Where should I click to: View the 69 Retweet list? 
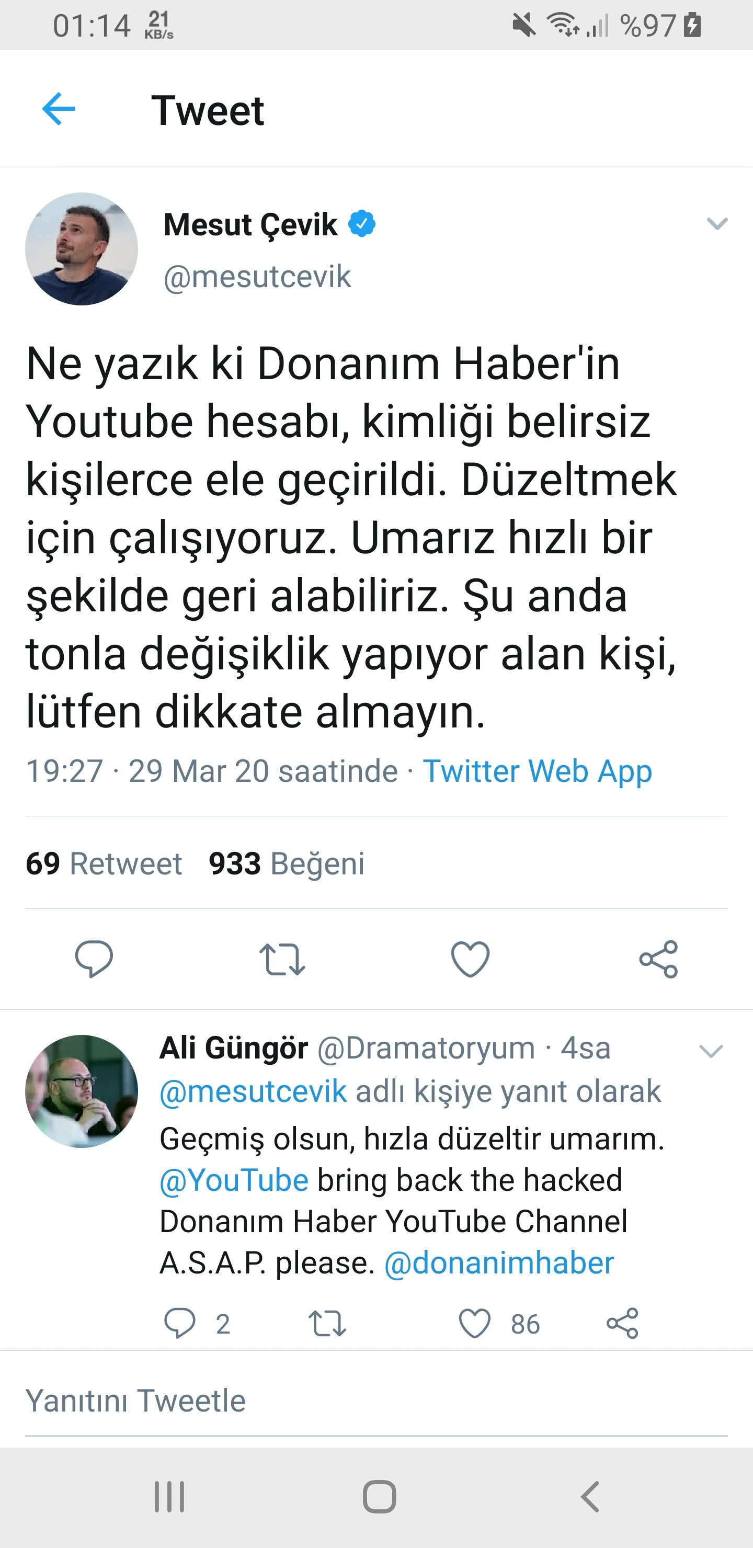click(104, 863)
